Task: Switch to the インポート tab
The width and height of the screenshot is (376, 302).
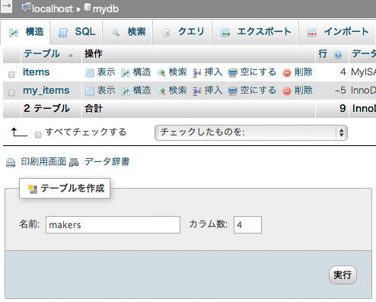Action: [x=337, y=32]
